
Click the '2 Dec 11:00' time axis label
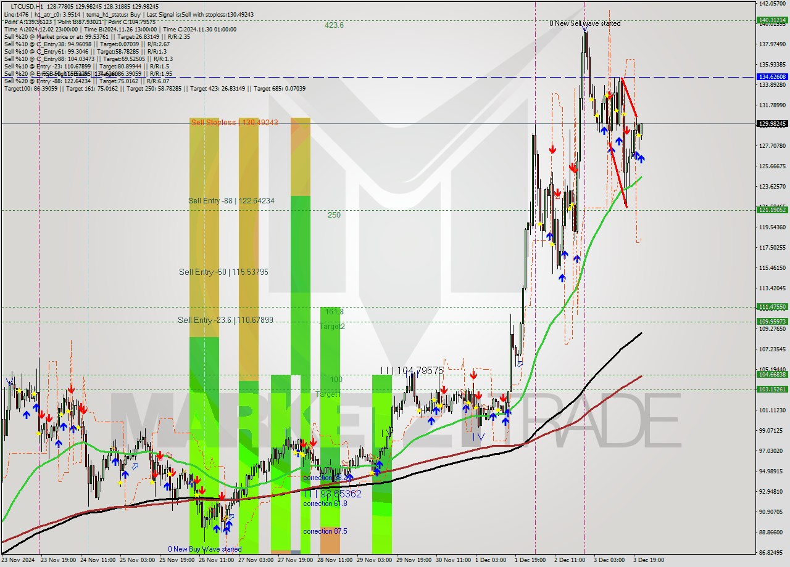(x=570, y=561)
